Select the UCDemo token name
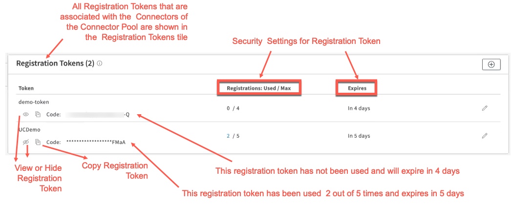The image size is (512, 206). point(29,130)
